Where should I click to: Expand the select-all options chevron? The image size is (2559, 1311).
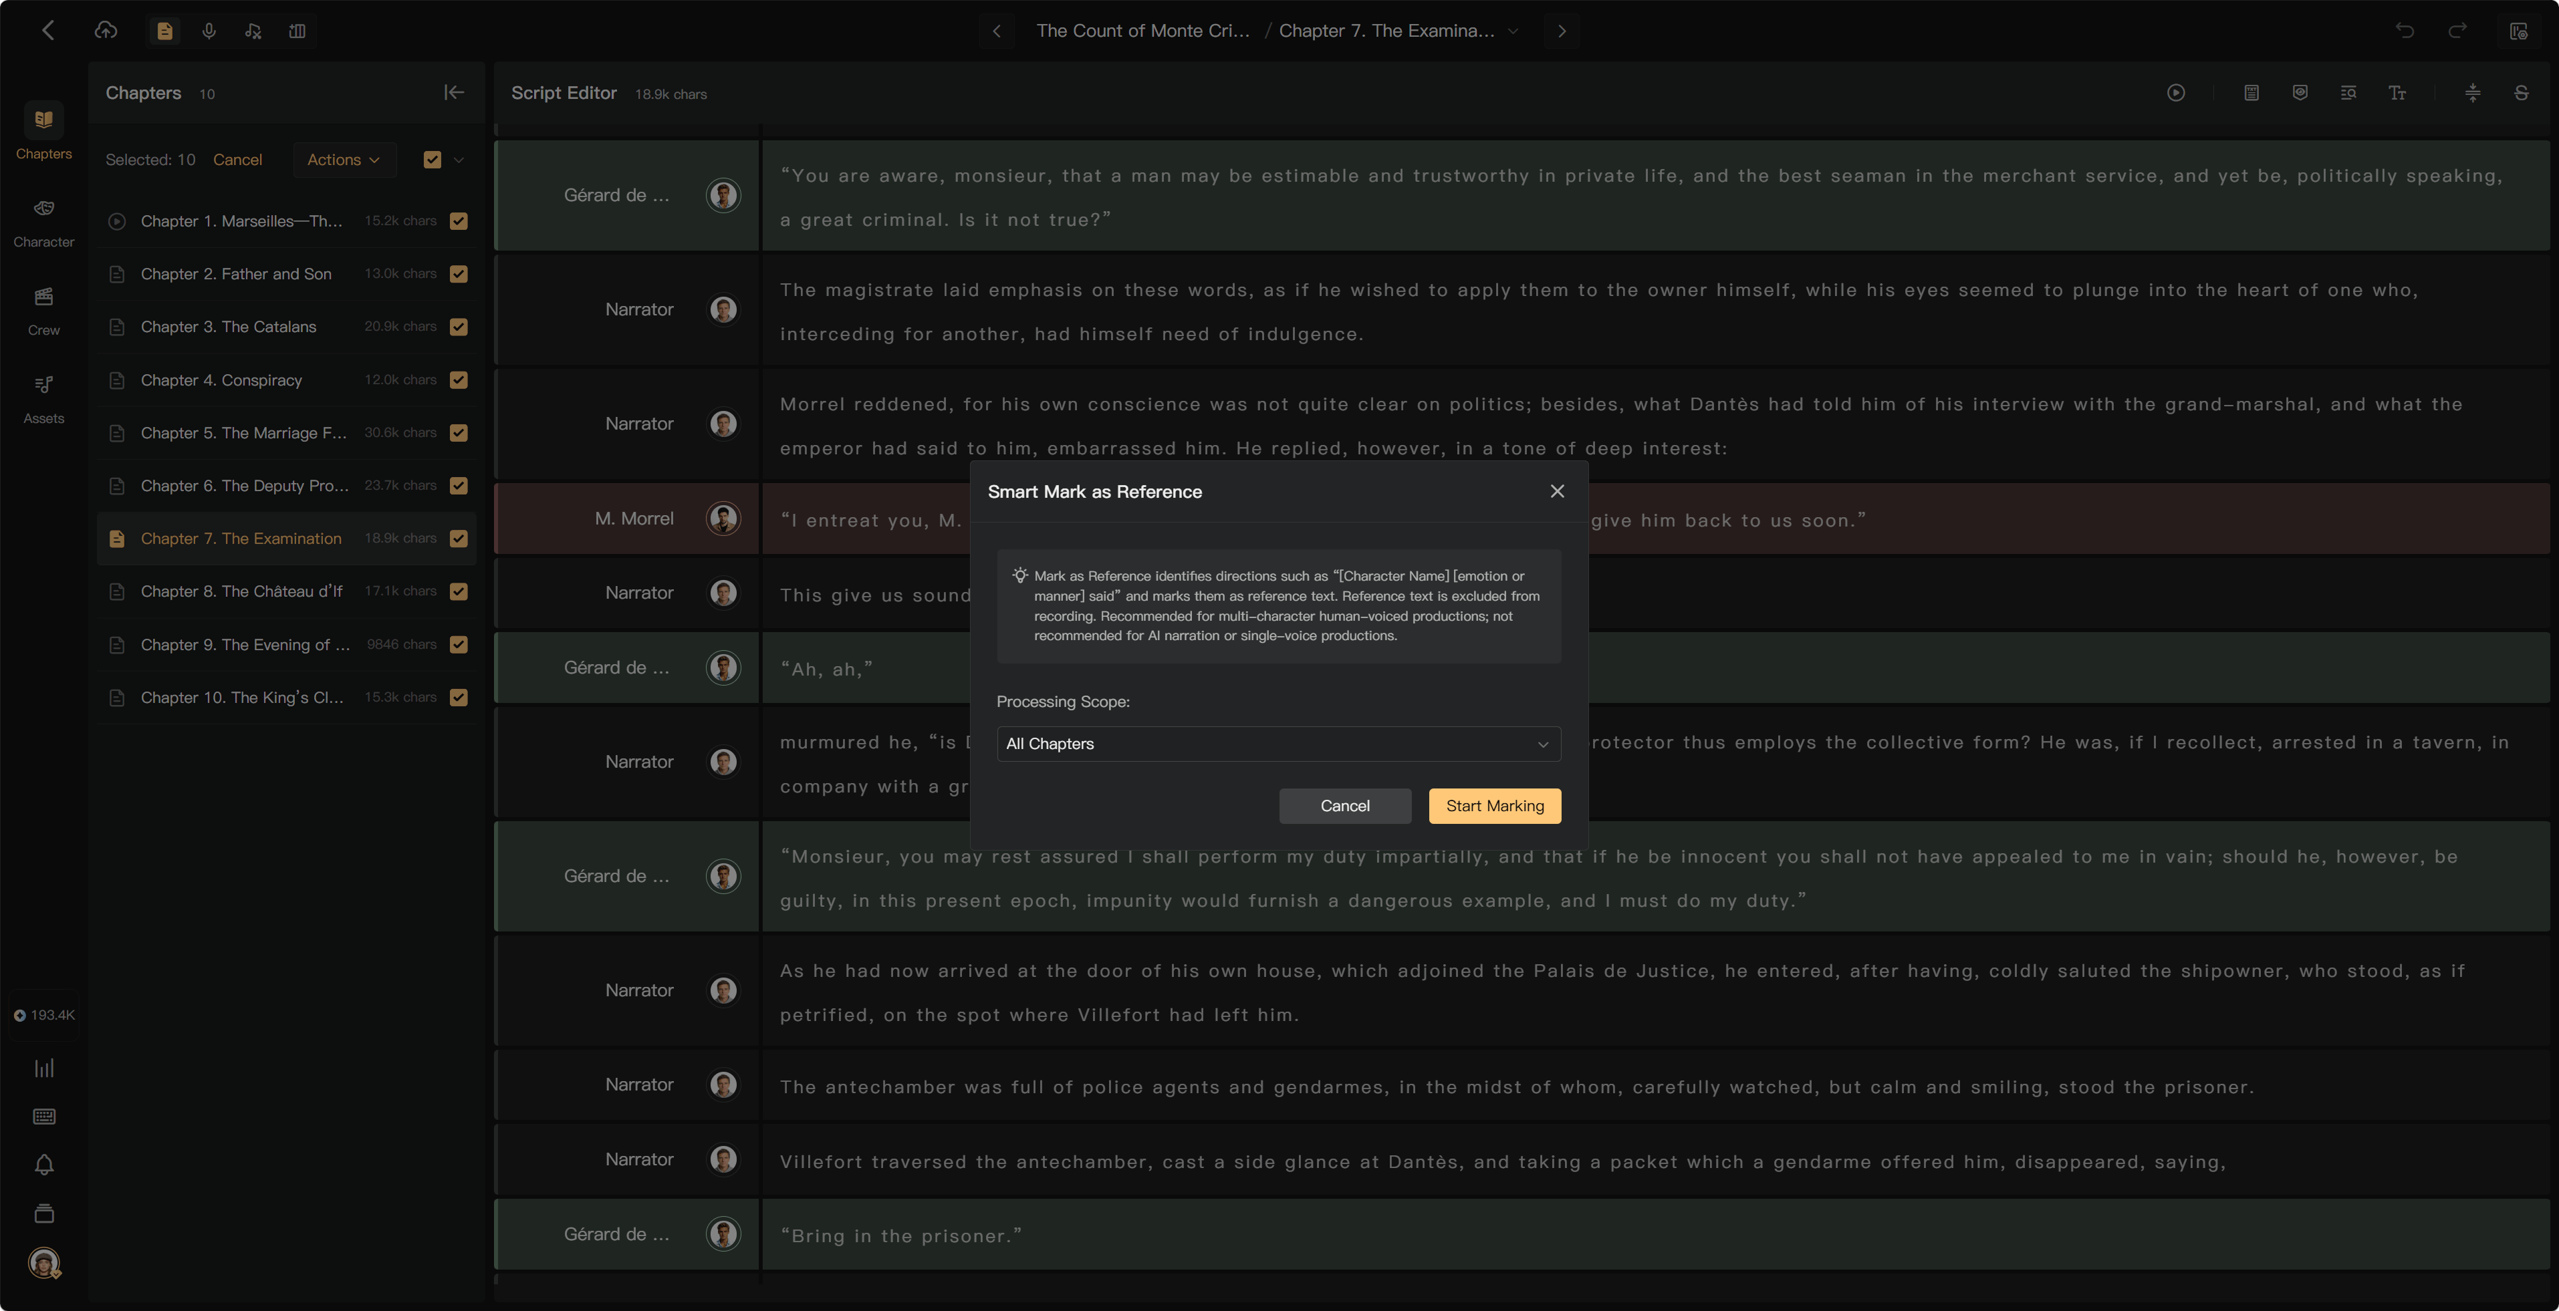(x=459, y=159)
